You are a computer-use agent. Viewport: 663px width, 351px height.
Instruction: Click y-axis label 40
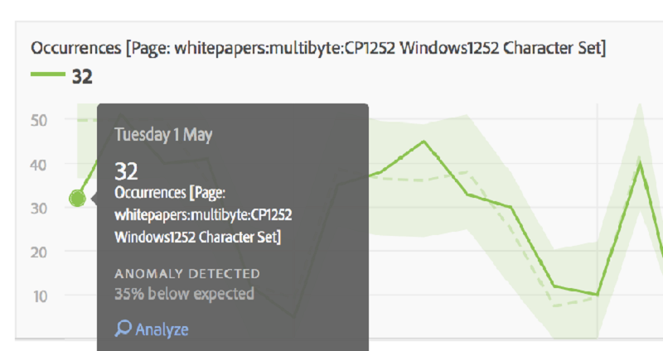point(39,164)
